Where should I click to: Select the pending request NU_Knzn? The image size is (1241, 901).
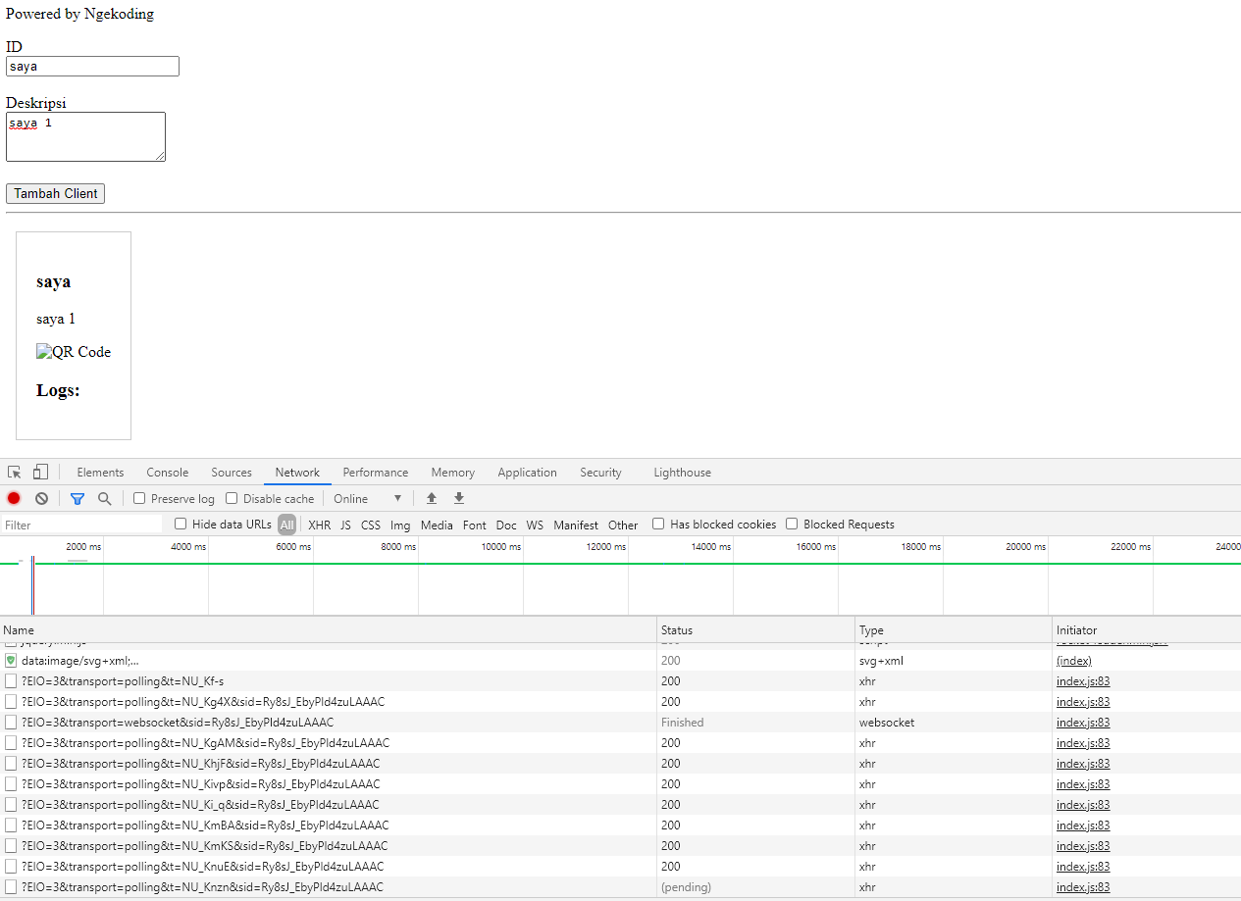click(620, 887)
